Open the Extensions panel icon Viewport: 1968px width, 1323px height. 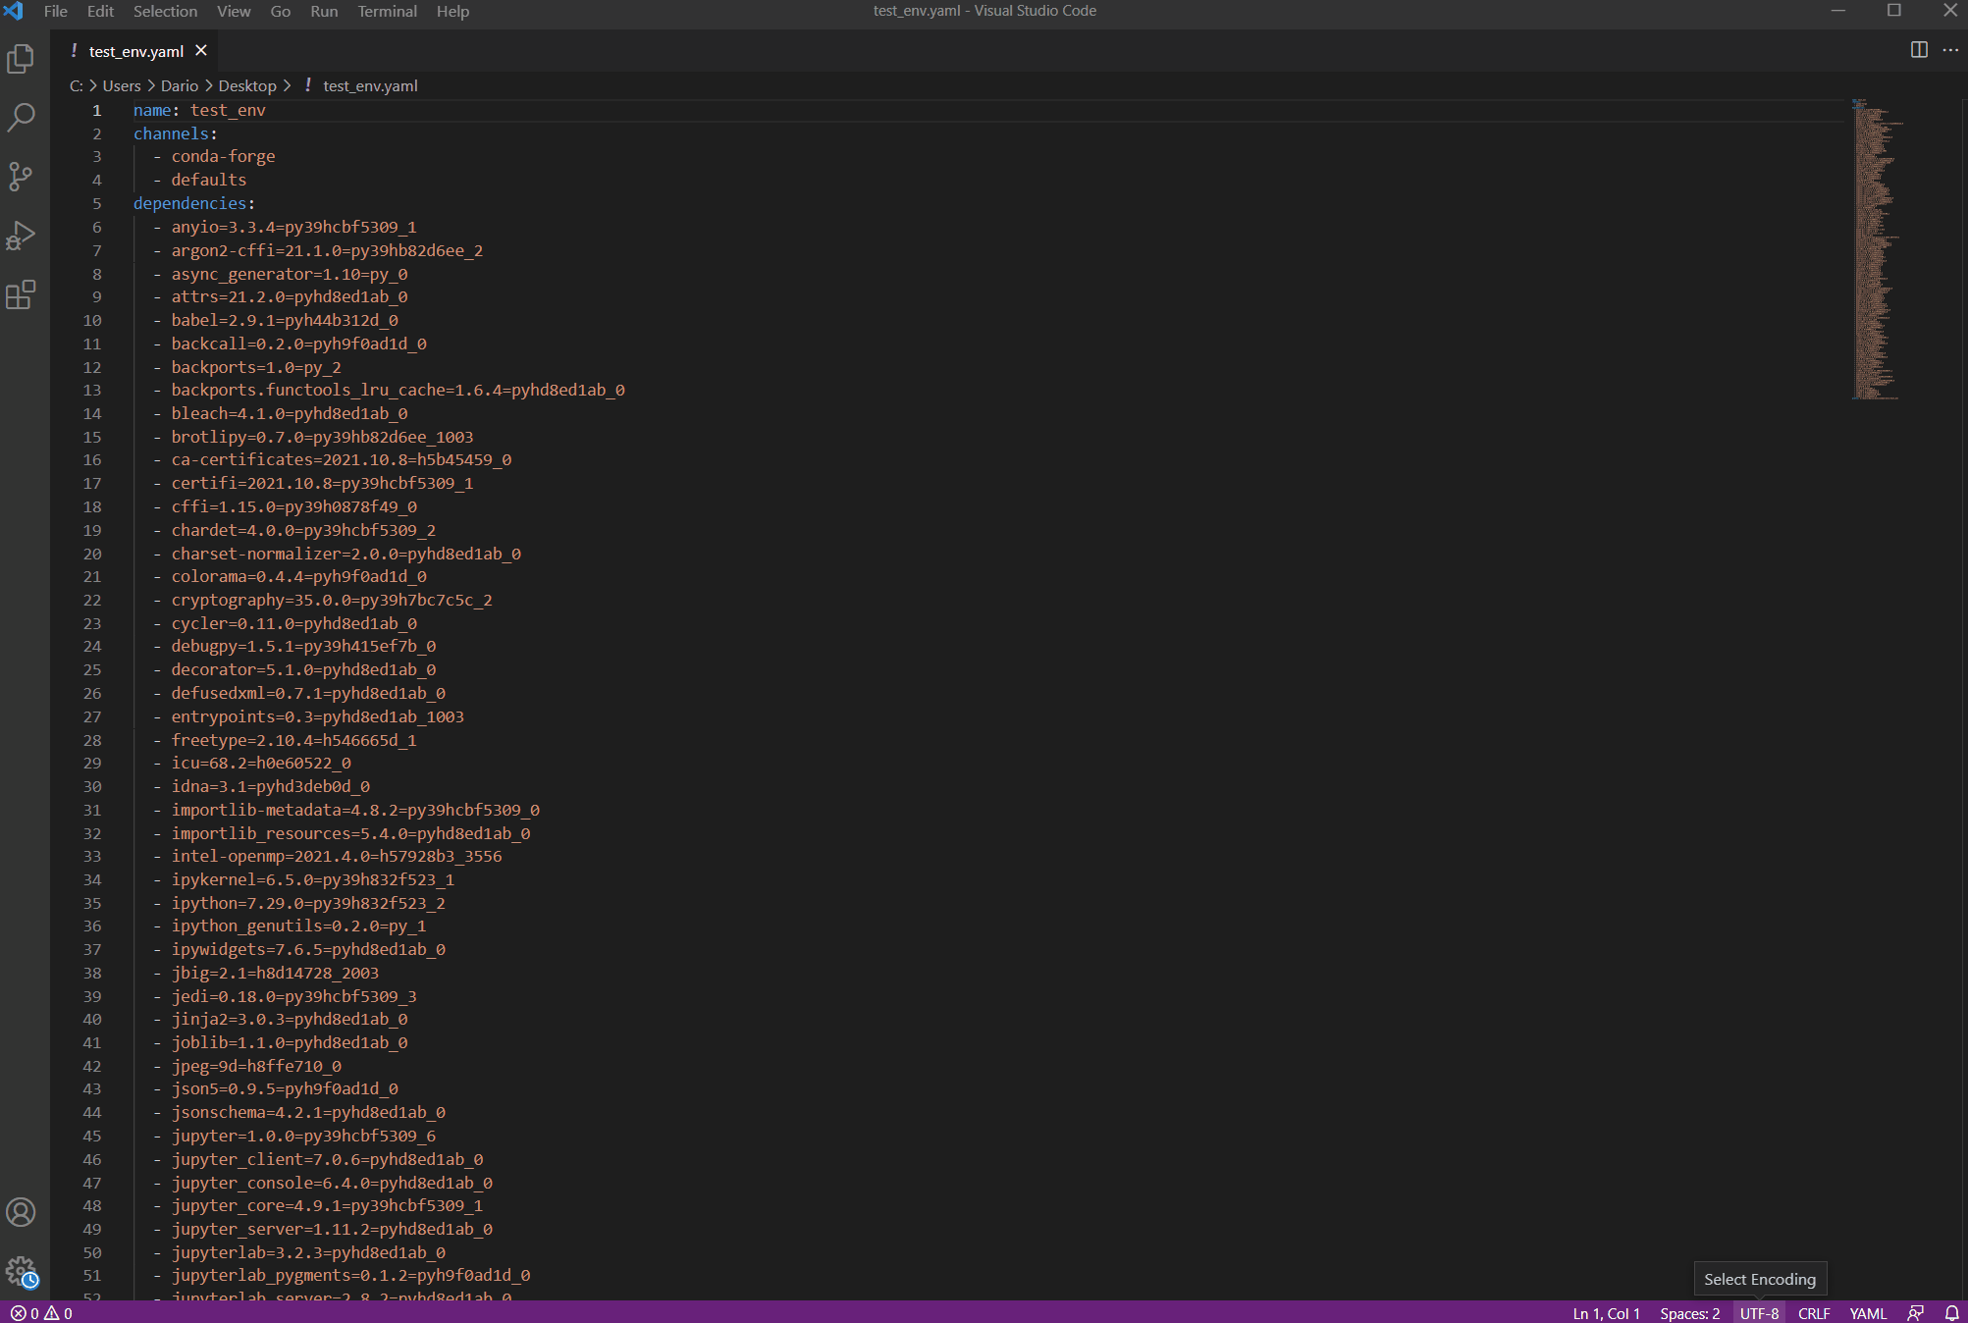[21, 295]
